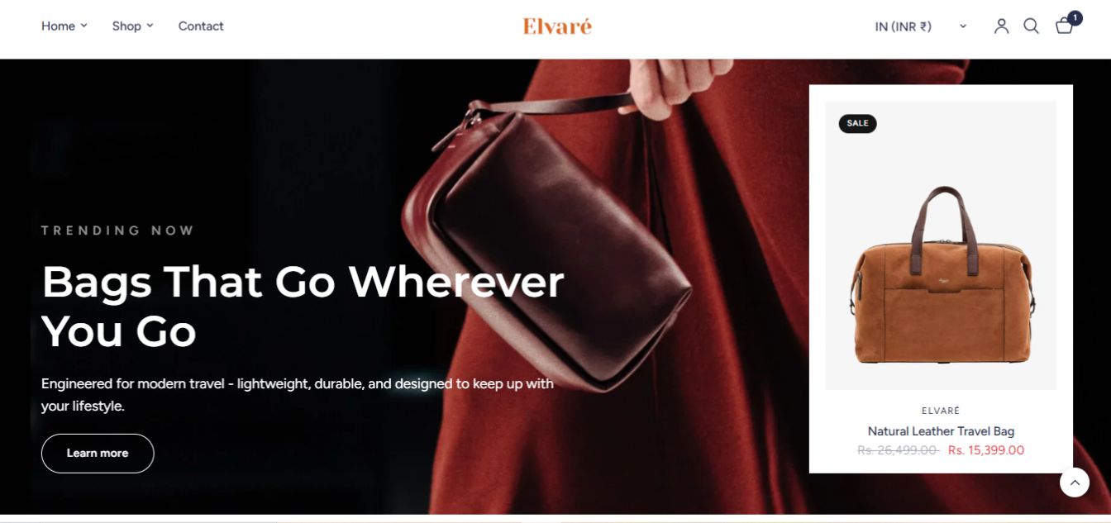Screen dimensions: 1111x523
Task: Click the currency selector chevron arrow
Action: coord(963,26)
